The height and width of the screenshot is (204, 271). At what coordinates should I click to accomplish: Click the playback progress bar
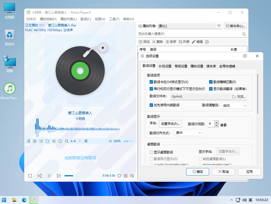tap(82, 176)
